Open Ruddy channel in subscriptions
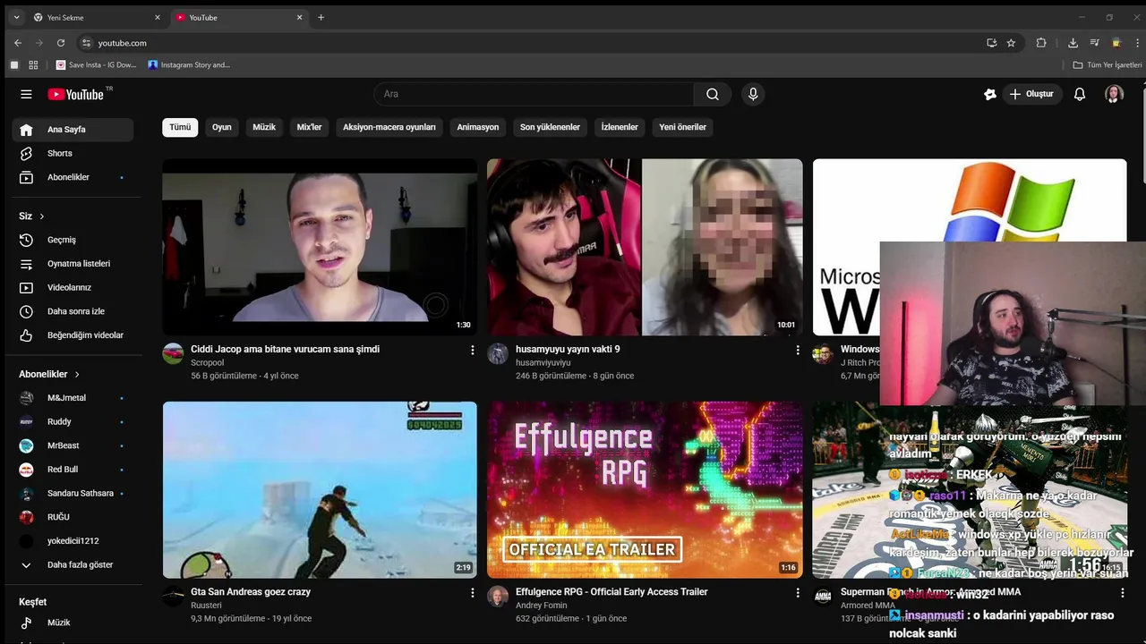This screenshot has width=1146, height=644. [x=73, y=421]
